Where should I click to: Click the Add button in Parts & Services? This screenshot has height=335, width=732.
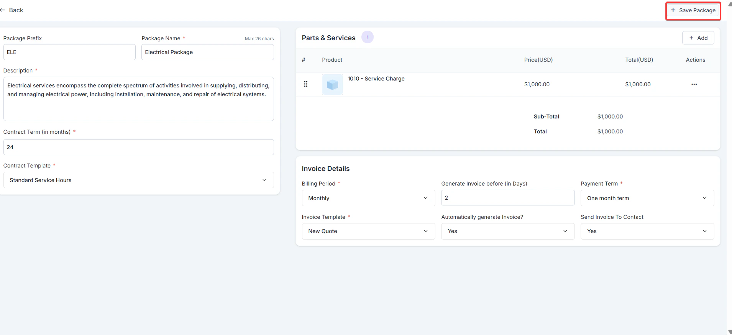(698, 38)
